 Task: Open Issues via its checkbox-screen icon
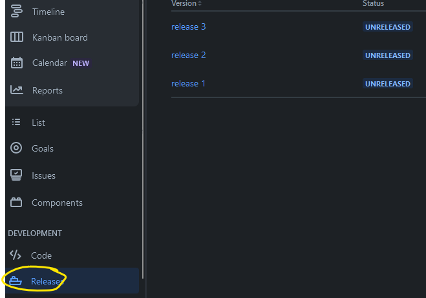17,175
